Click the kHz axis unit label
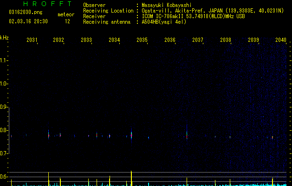Image resolution: width=292 pixels, height=186 pixels. click(x=4, y=38)
